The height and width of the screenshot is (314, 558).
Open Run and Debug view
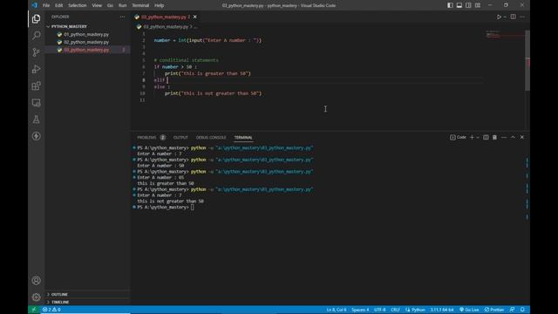point(36,69)
